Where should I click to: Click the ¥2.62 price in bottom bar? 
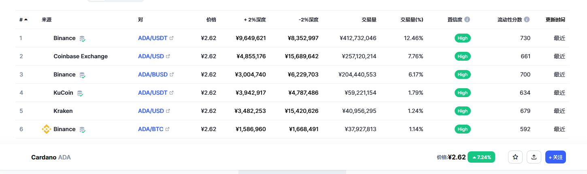tap(457, 157)
